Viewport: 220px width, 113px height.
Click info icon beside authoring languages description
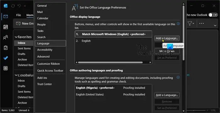tap(178, 77)
